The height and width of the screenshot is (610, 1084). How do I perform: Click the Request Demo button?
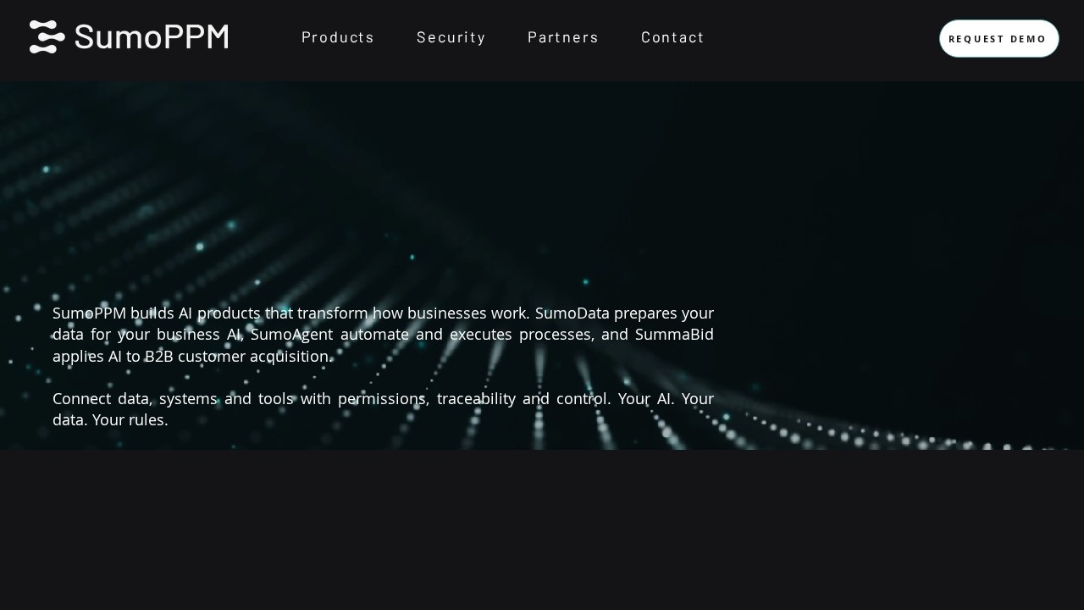[x=999, y=39]
